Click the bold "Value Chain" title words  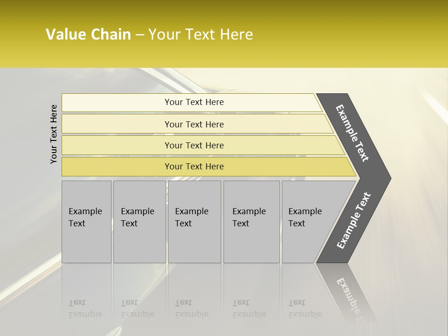coord(88,35)
